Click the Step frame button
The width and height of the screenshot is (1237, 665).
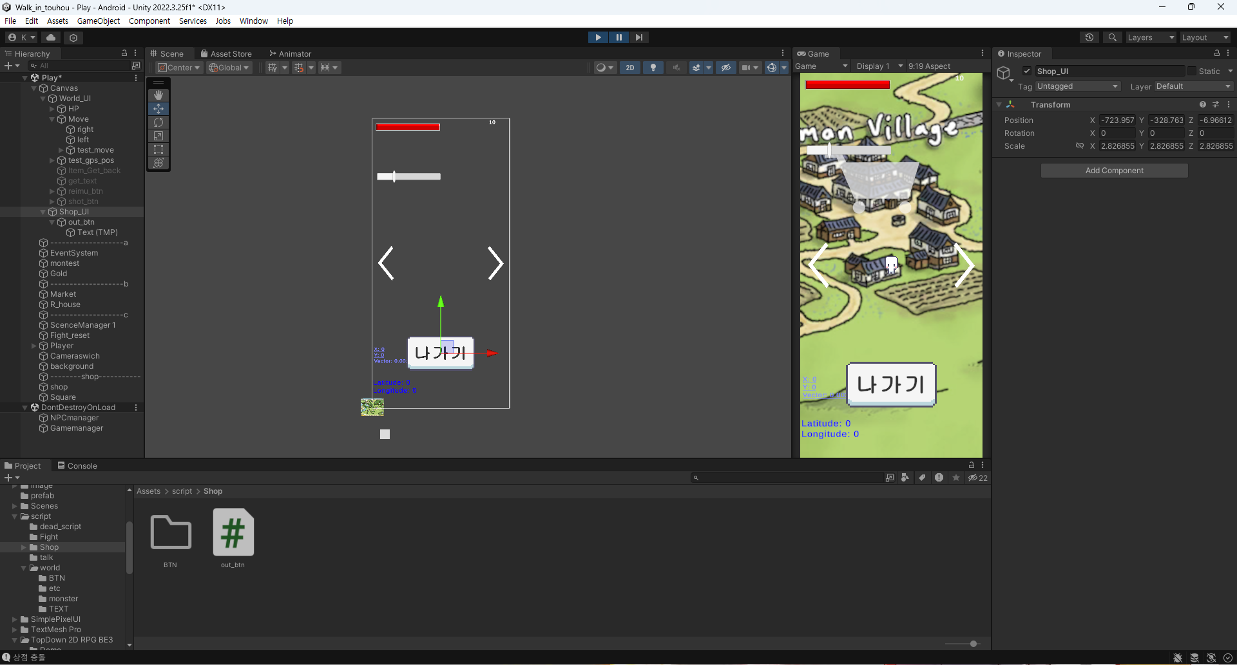[638, 37]
